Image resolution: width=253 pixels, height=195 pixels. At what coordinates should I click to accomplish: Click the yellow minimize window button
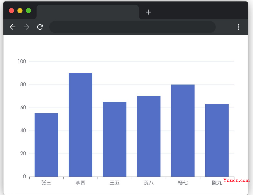click(x=20, y=11)
